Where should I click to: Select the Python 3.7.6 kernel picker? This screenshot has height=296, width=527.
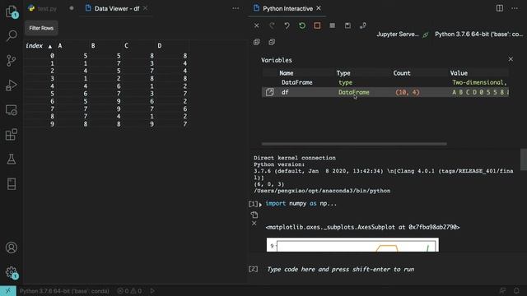click(478, 35)
